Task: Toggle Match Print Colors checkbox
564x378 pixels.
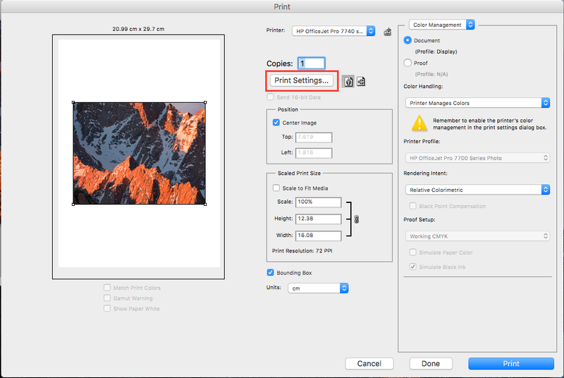Action: coord(107,287)
